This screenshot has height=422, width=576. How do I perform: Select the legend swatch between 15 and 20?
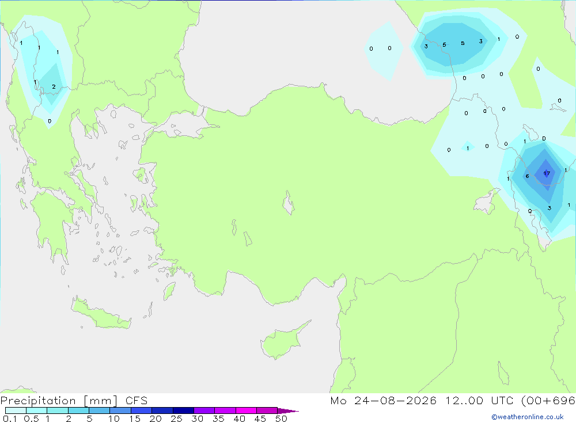141,410
